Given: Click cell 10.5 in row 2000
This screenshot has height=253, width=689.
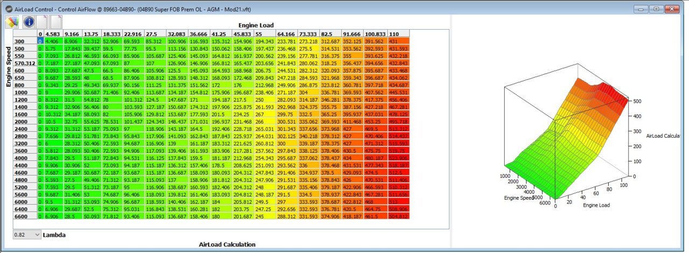Looking at the screenshot, I should pyautogui.click(x=53, y=122).
